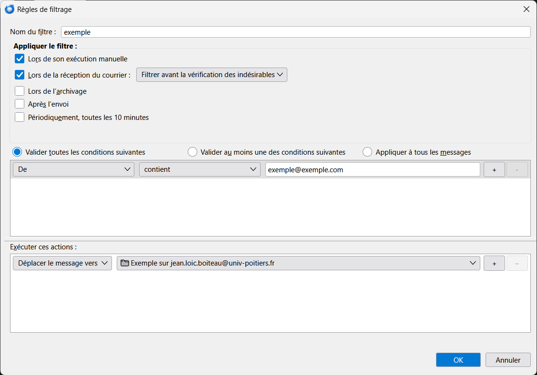Click the − button to remove the condition

tap(517, 169)
